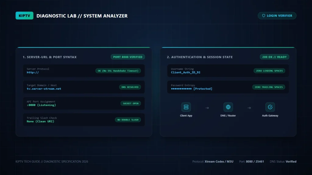312x175 pixels.
Task: Click the DNS Status Verified footer text
Action: point(283,162)
